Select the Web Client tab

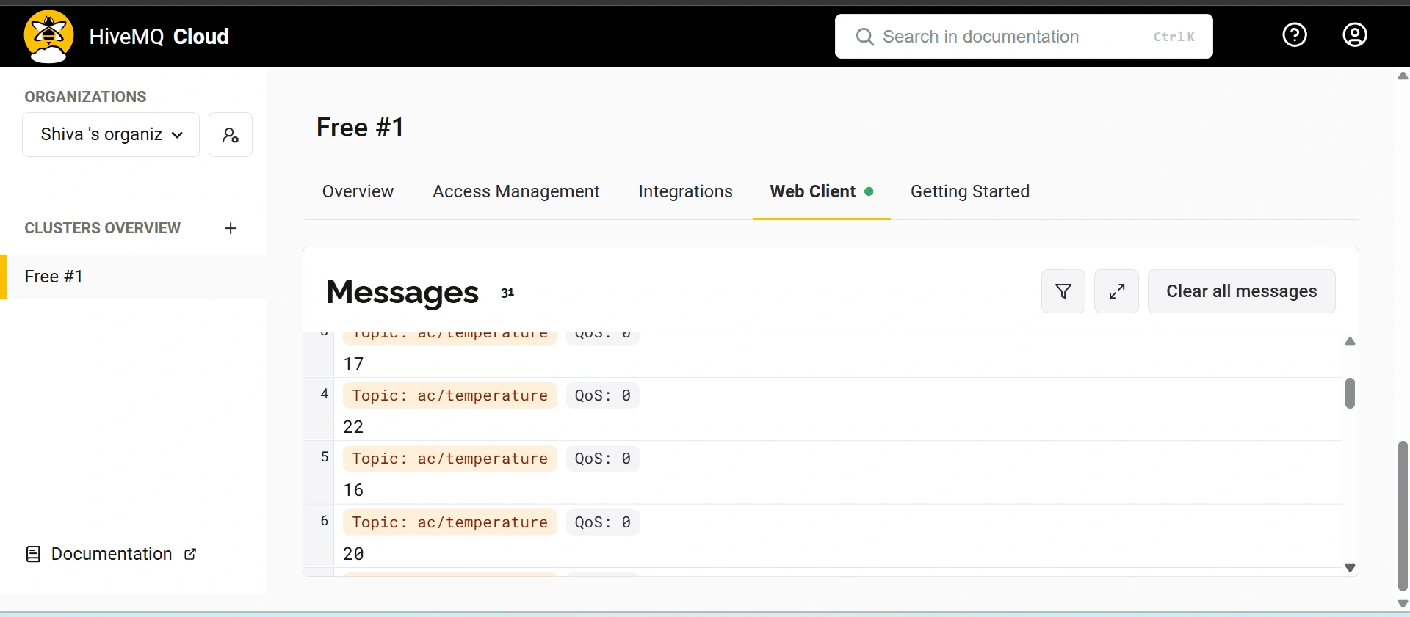pyautogui.click(x=821, y=191)
